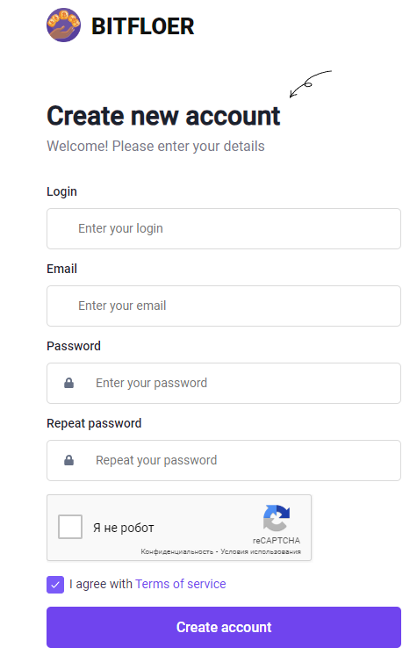417x662 pixels.
Task: Click the curved arrow doodle above heading
Action: coord(310,84)
